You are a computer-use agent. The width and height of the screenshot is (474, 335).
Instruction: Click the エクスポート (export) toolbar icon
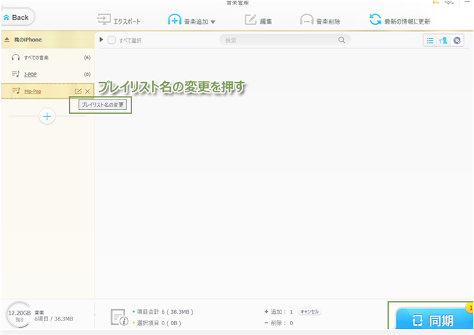click(104, 20)
